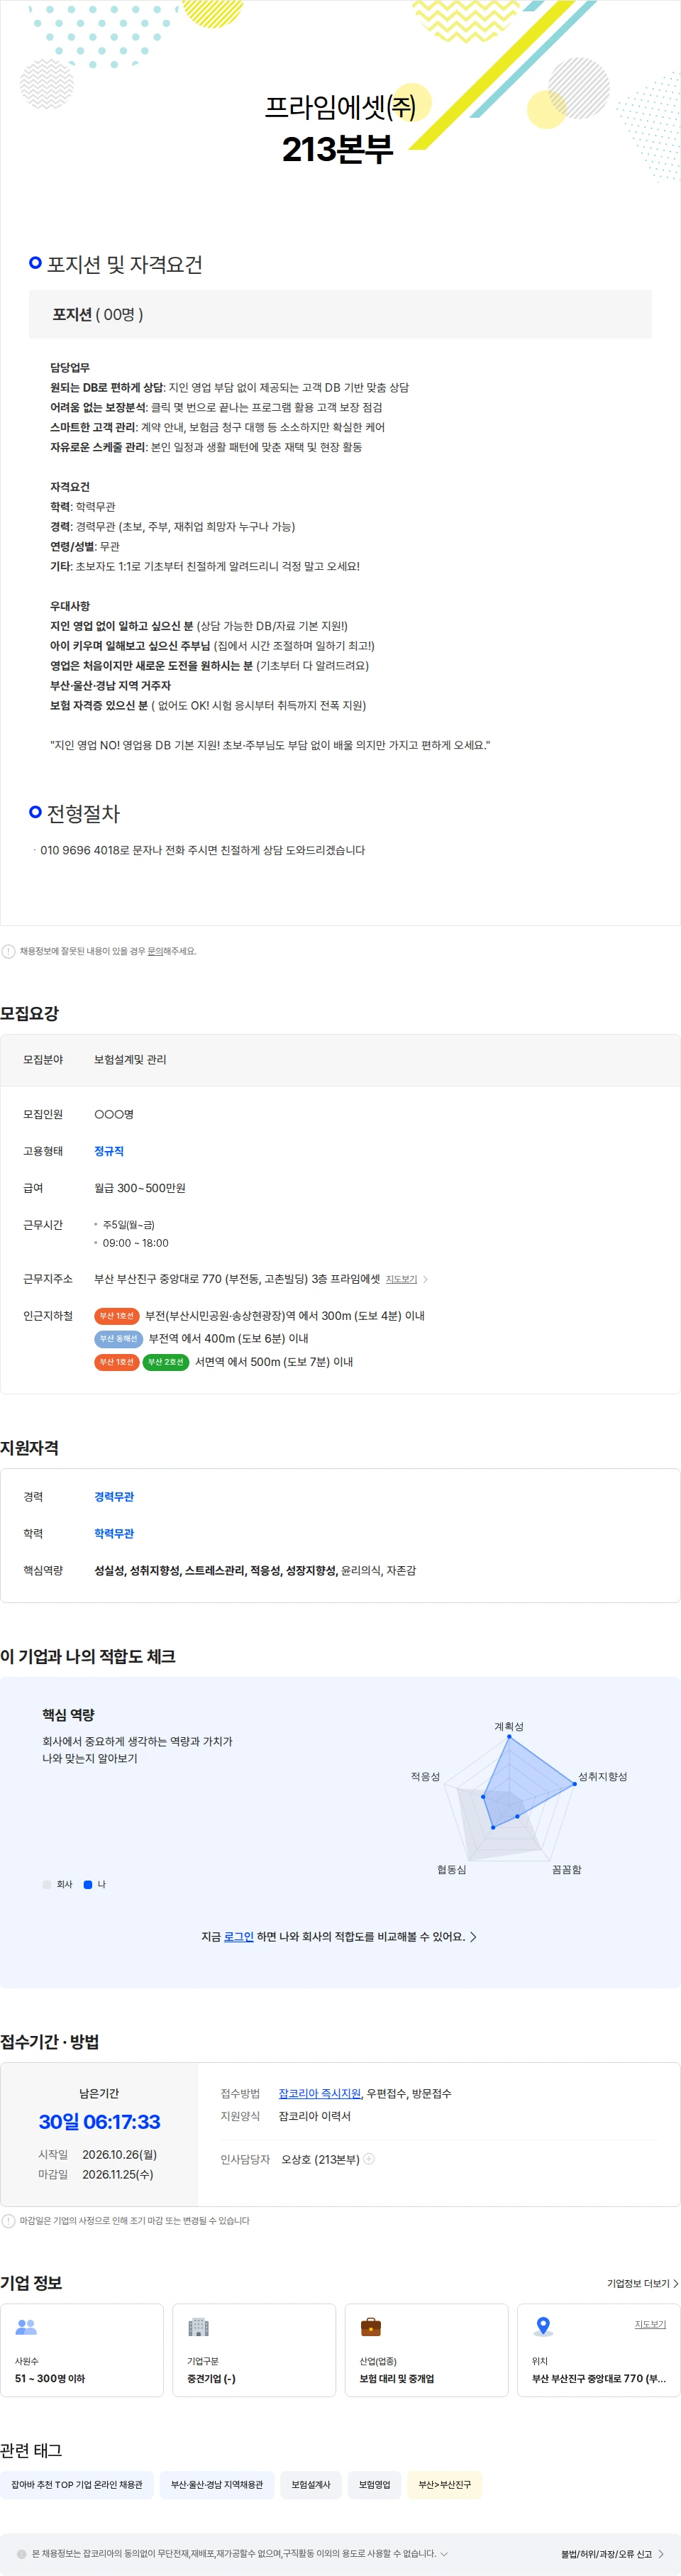Expand contact info icon beside 오상호
681x2576 pixels.
[x=369, y=2158]
